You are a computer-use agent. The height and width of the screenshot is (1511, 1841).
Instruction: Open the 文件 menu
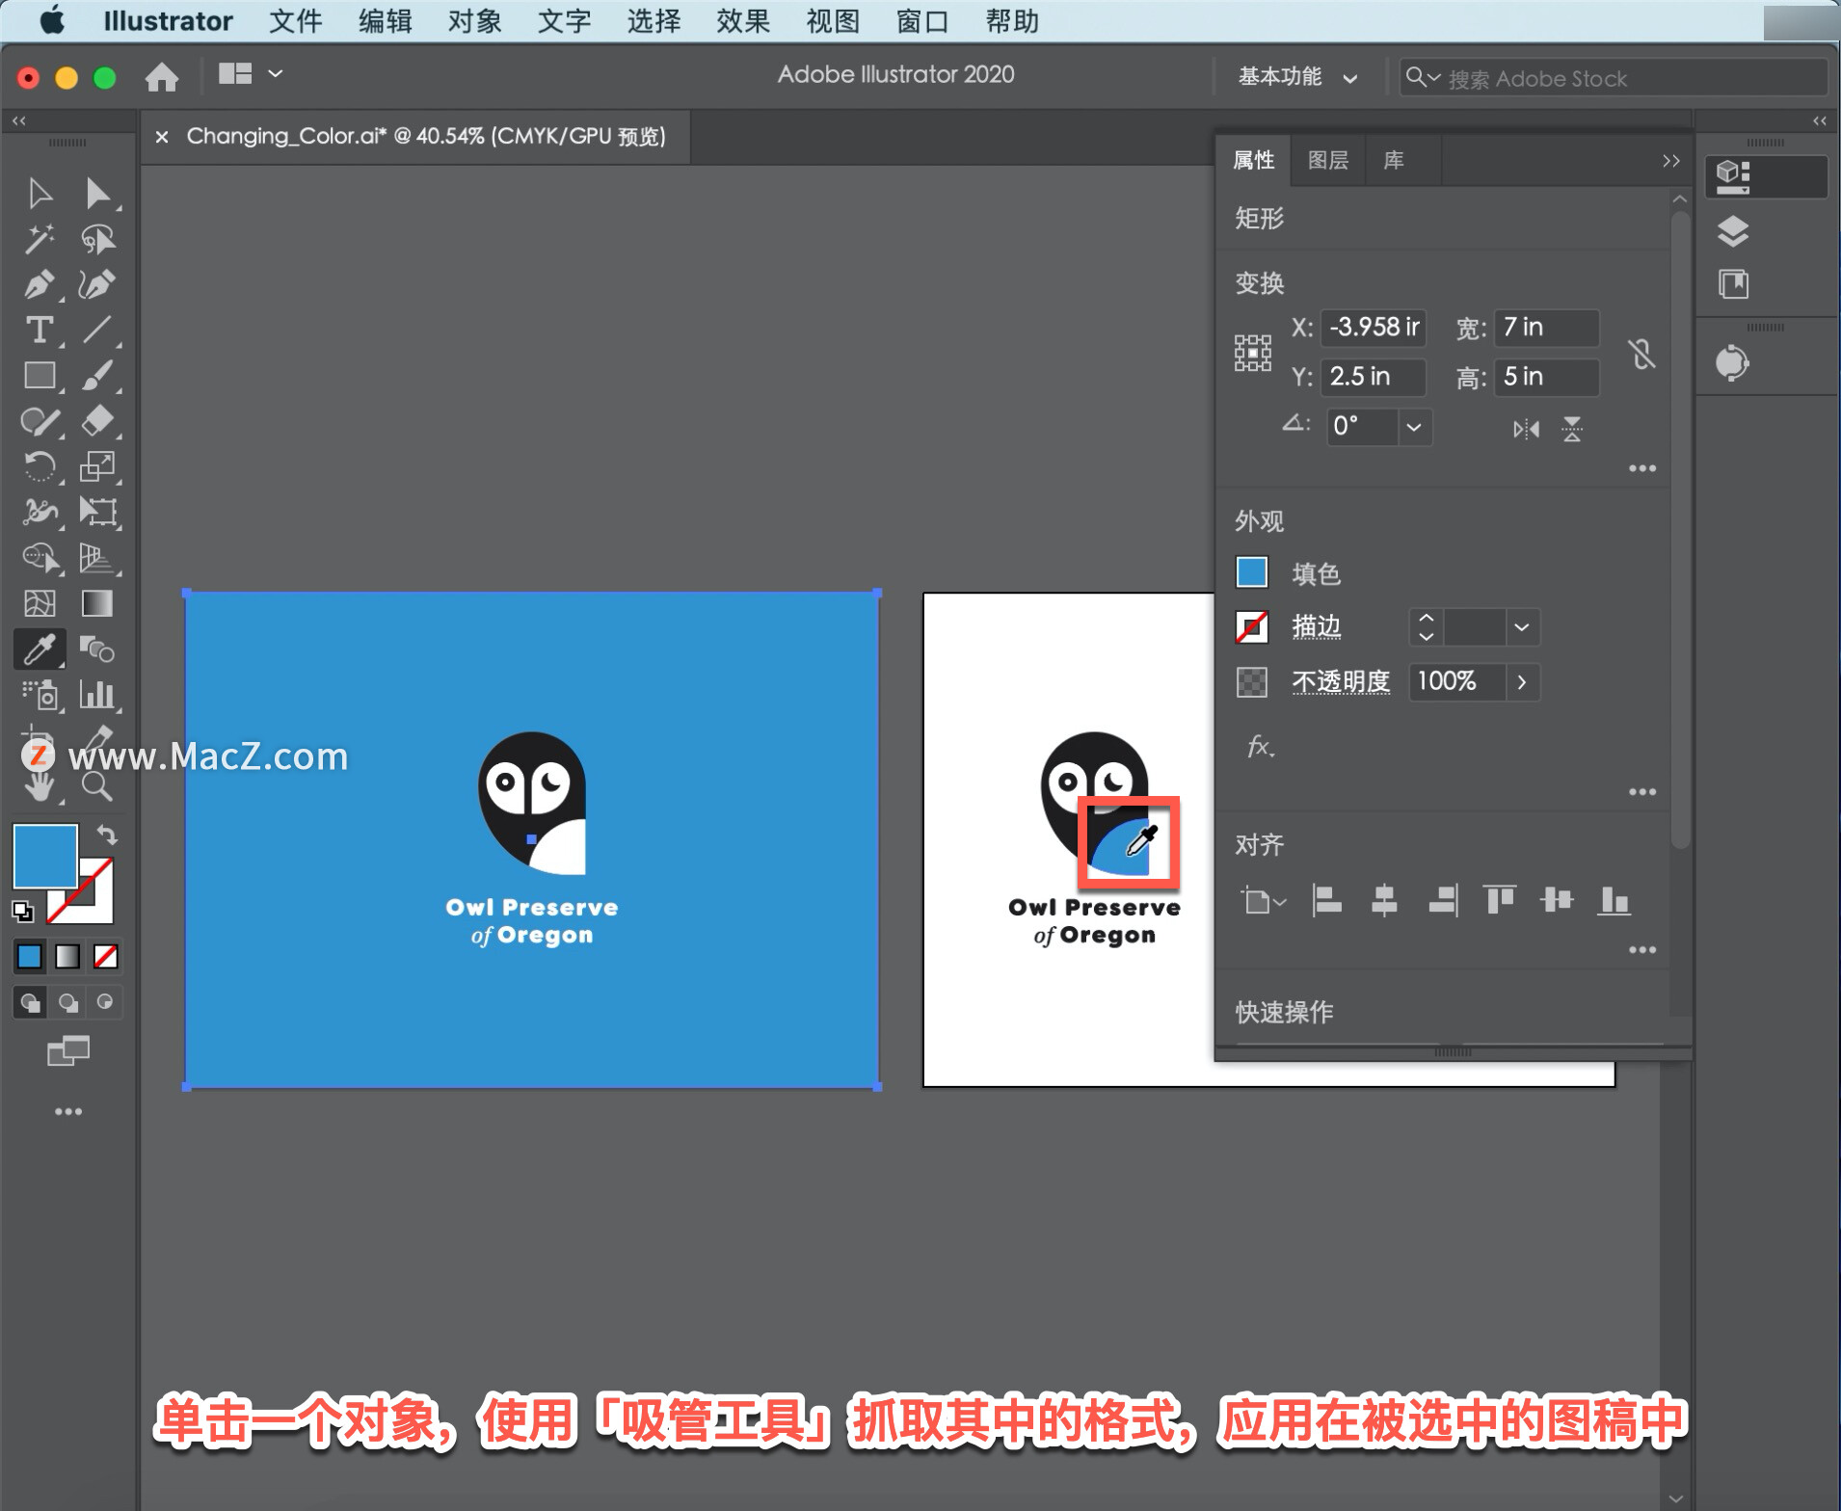point(295,21)
